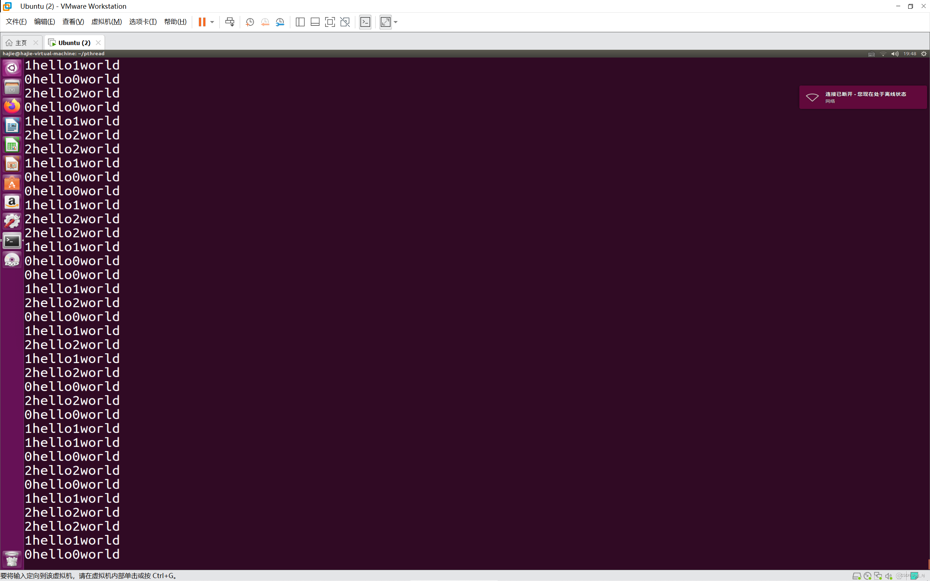Toggle full screen mode
The image size is (930, 581).
click(330, 22)
